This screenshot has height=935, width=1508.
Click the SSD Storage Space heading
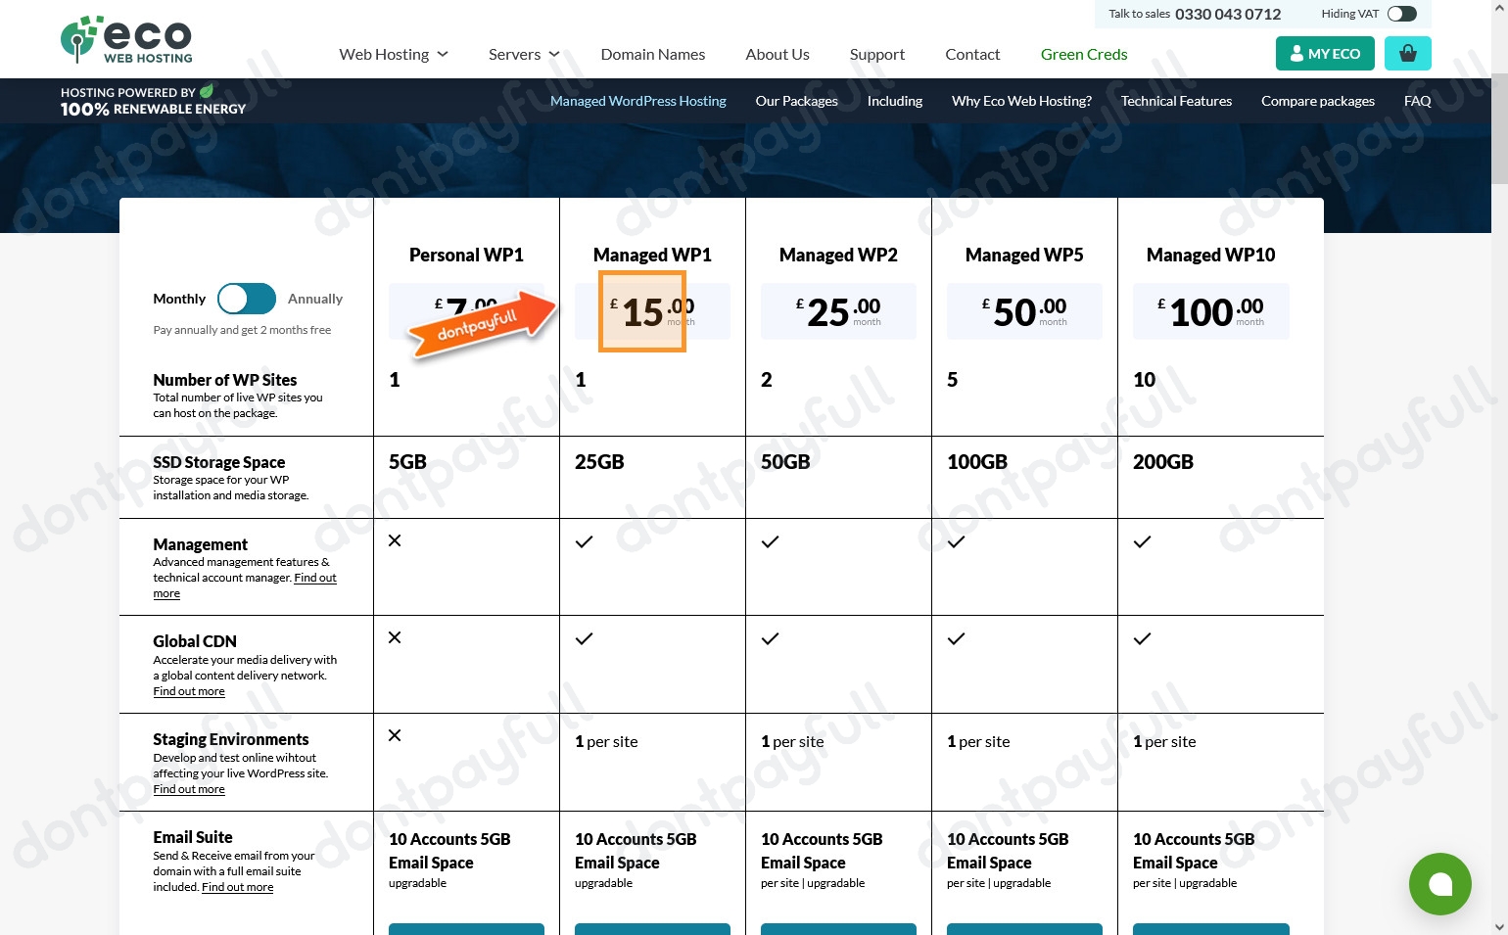[219, 462]
